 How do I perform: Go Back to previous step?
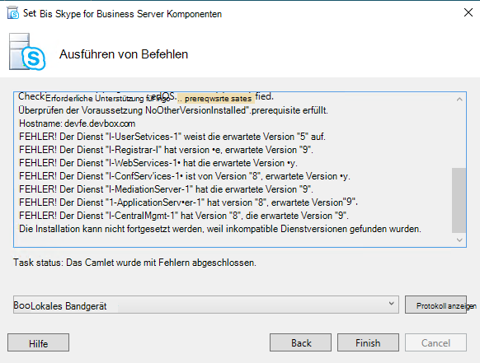coord(300,342)
